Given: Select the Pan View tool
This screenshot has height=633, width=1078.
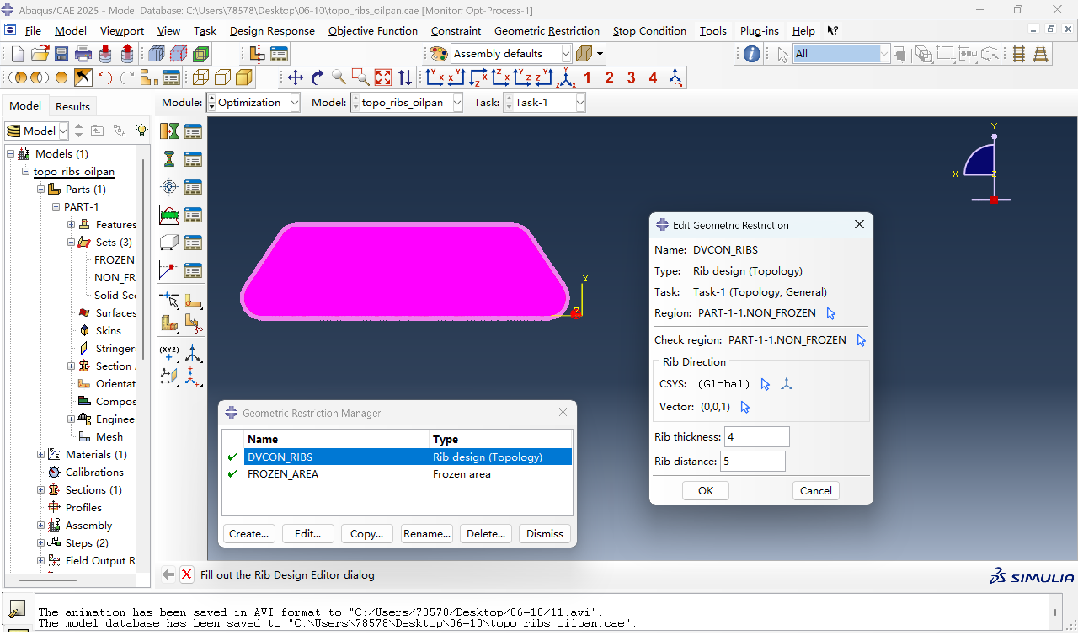Looking at the screenshot, I should click(x=295, y=78).
